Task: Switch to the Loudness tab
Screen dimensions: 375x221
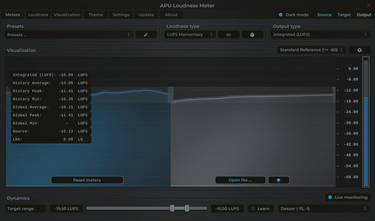Action: [38, 14]
